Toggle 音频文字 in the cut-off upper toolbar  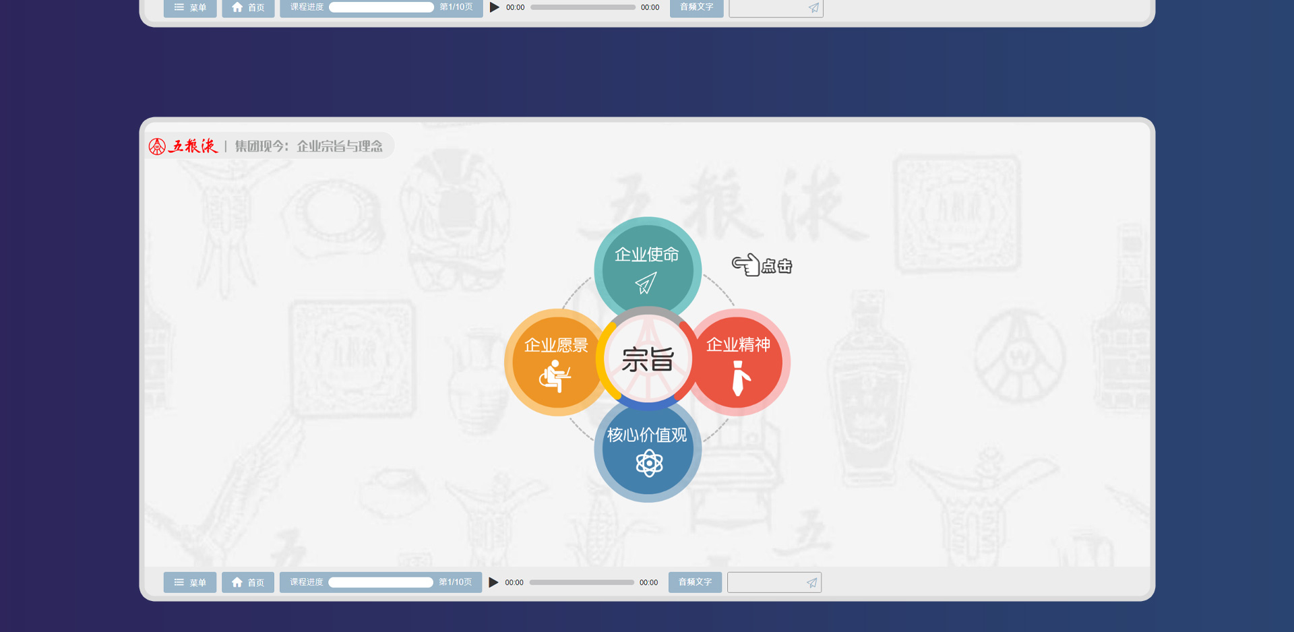[696, 7]
